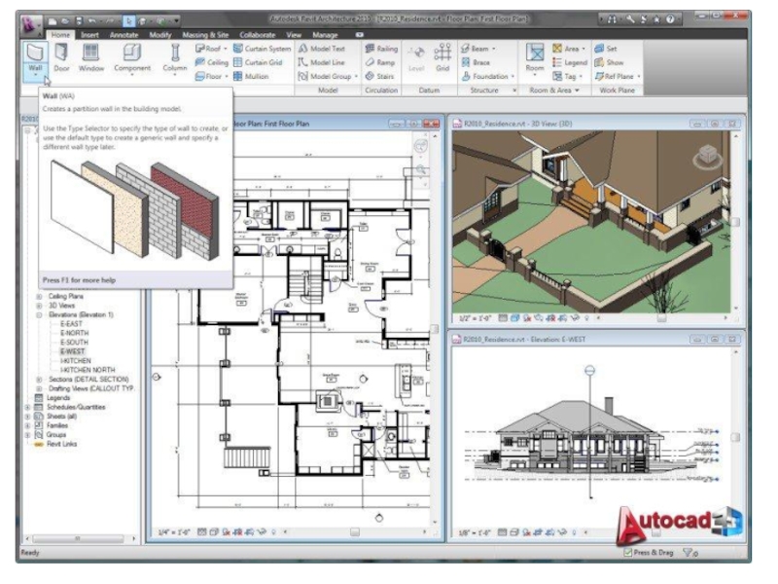Select the Brace structure tool

[476, 62]
